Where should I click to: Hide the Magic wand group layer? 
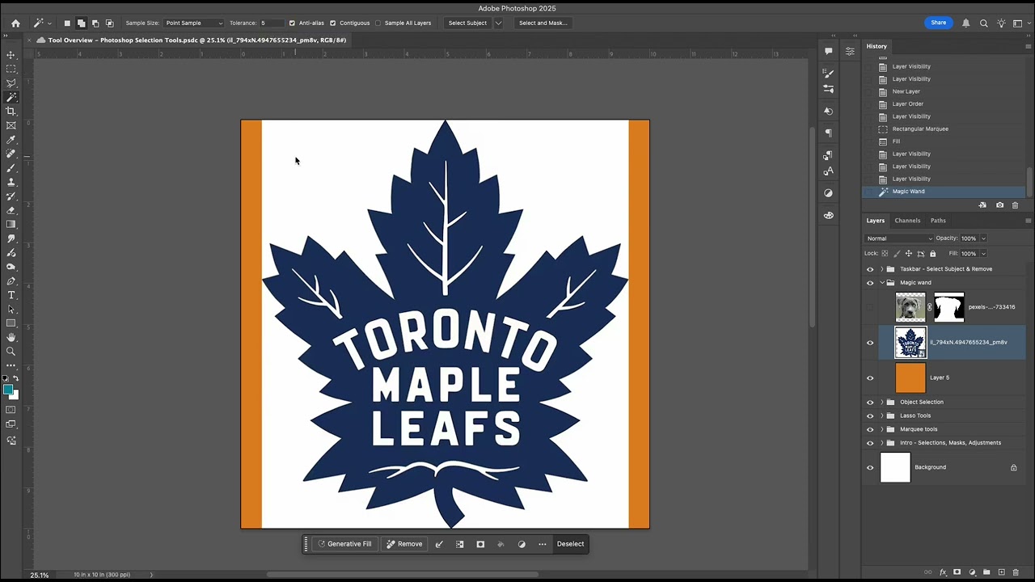click(870, 283)
